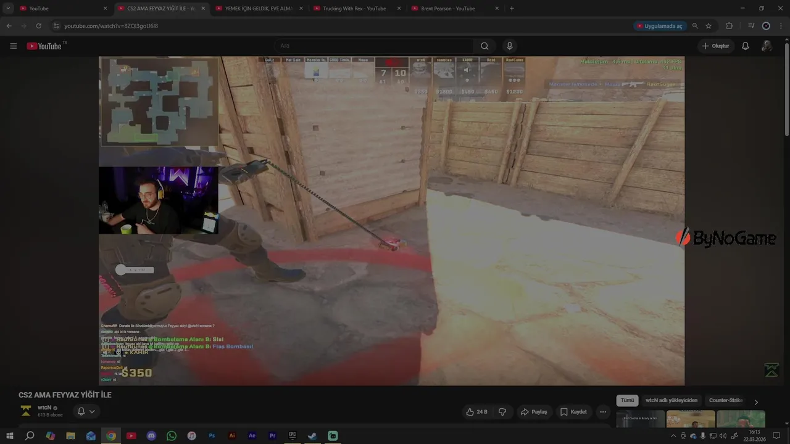This screenshot has width=790, height=444.
Task: Show hidden system tray icons
Action: 673,436
